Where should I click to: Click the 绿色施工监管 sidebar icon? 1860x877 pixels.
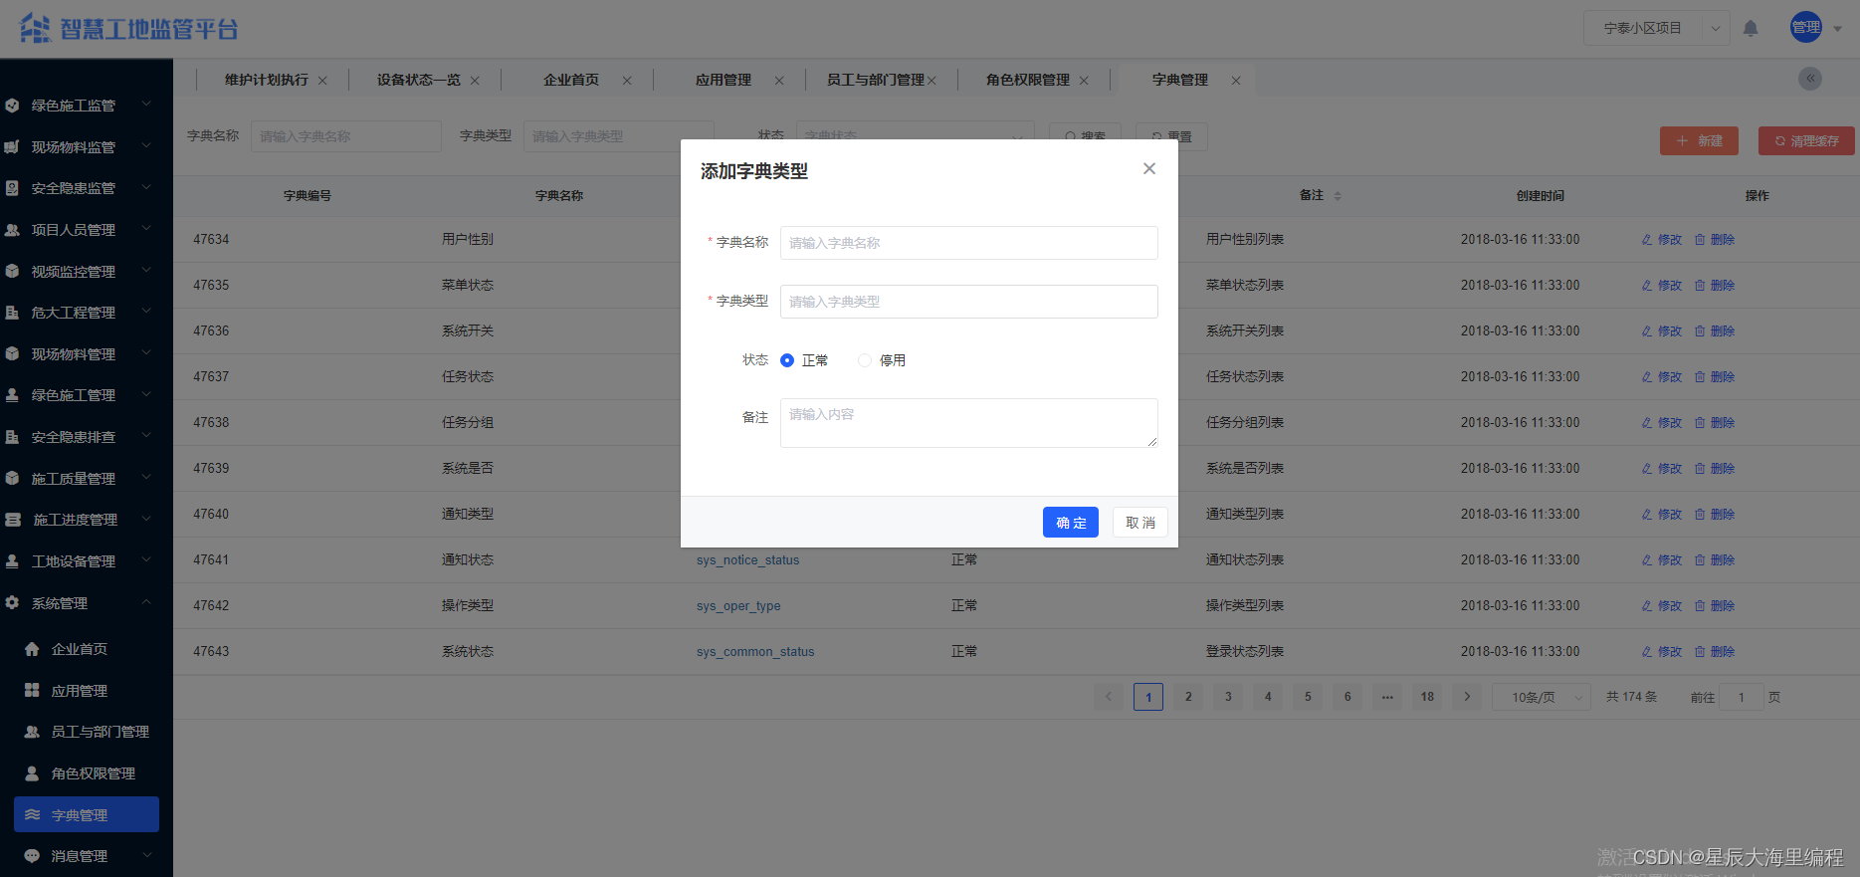click(x=12, y=106)
